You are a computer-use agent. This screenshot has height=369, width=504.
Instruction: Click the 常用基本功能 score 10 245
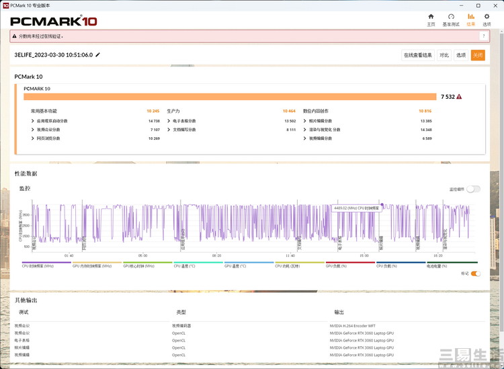(153, 111)
